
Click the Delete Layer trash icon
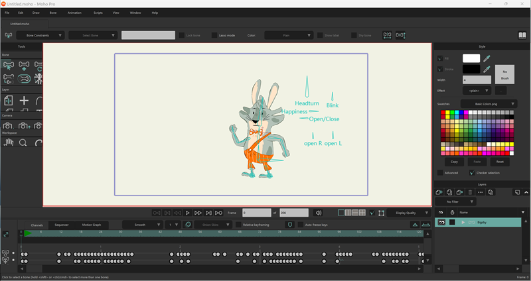470,192
